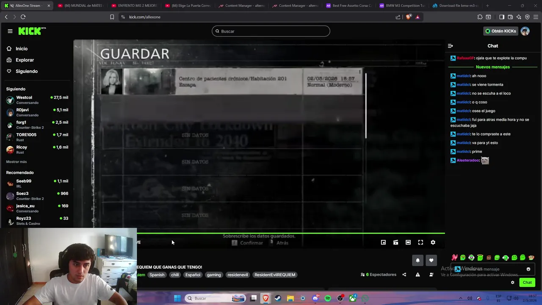Bookmark this page in address bar
This screenshot has height=305, width=542.
pos(112,17)
